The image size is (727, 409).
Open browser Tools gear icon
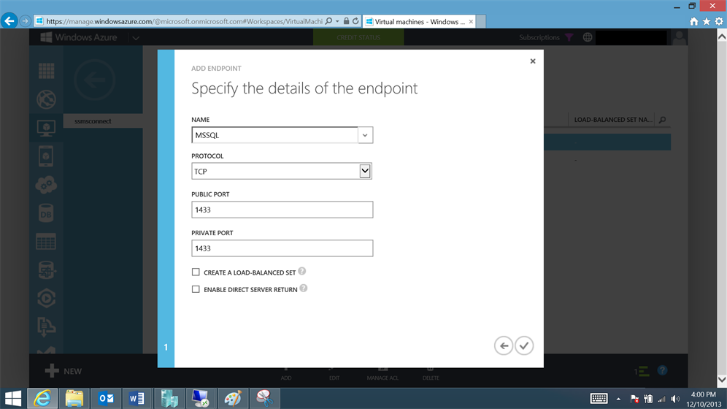click(x=719, y=21)
